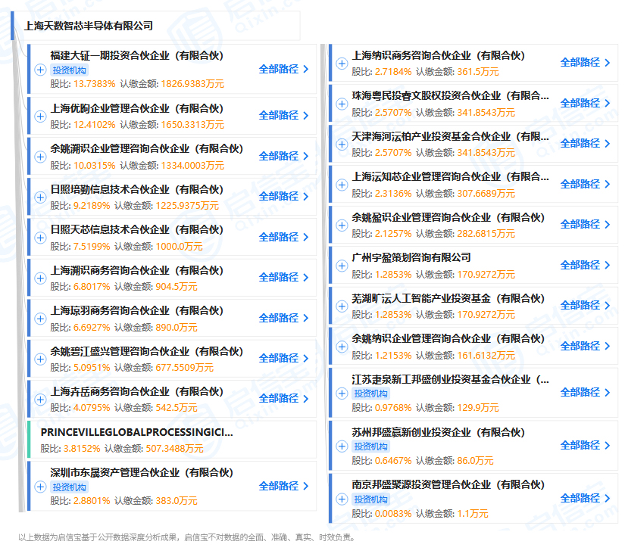Expand the 福建大钲一期投资合伙企业 node
Viewport: 625px width, 560px height.
point(40,70)
